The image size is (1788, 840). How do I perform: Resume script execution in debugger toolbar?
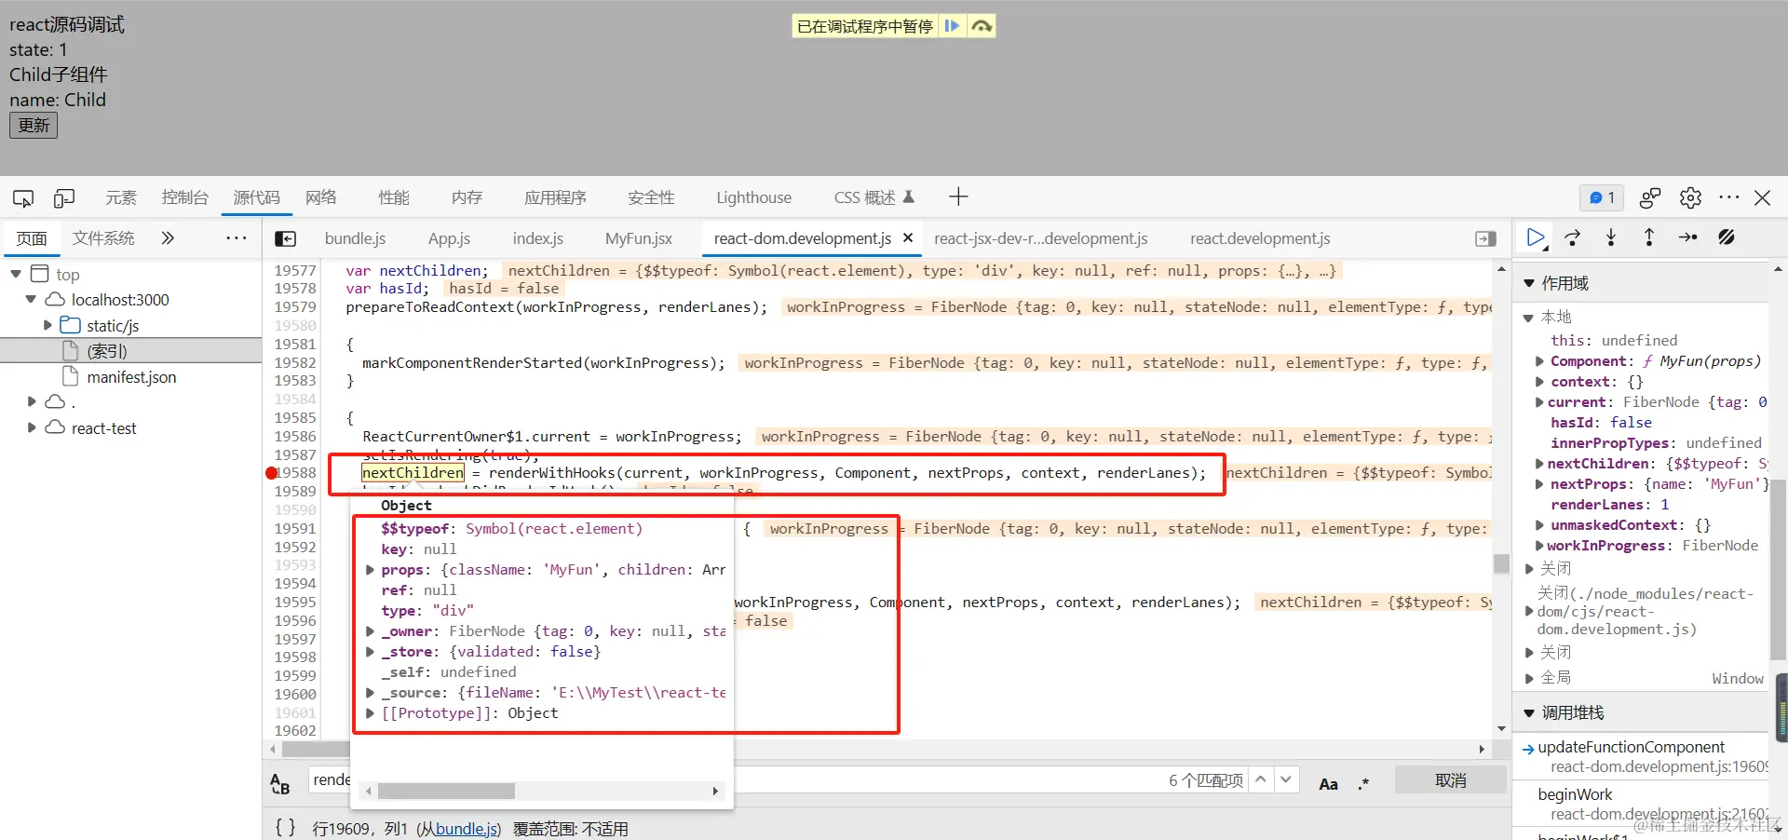click(1537, 238)
